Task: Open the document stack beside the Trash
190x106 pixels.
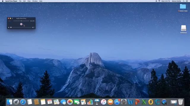Action: pos(174,102)
